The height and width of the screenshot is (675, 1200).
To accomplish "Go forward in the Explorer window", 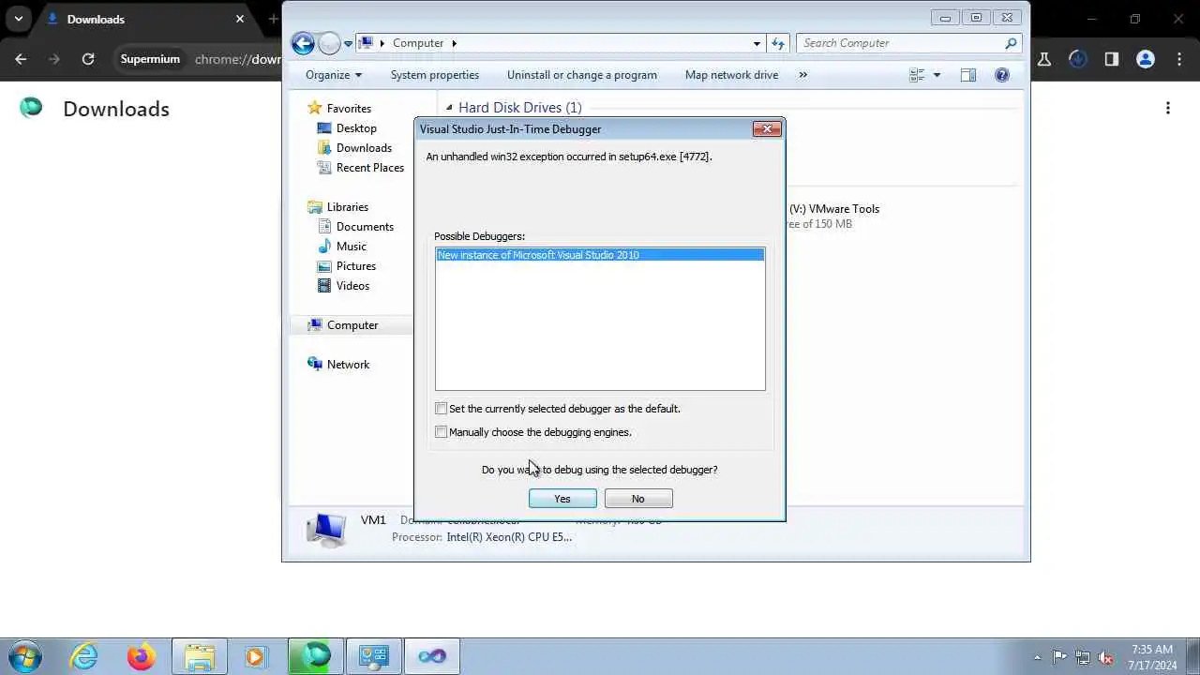I will tap(329, 43).
